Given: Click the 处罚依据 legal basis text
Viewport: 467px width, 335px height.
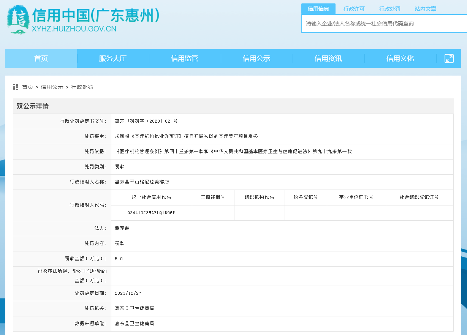Looking at the screenshot, I should [x=233, y=152].
